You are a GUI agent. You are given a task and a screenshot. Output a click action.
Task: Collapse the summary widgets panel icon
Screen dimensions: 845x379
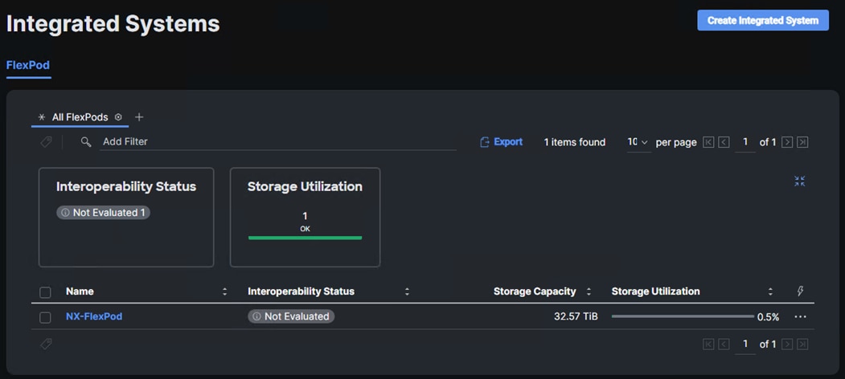click(x=799, y=181)
